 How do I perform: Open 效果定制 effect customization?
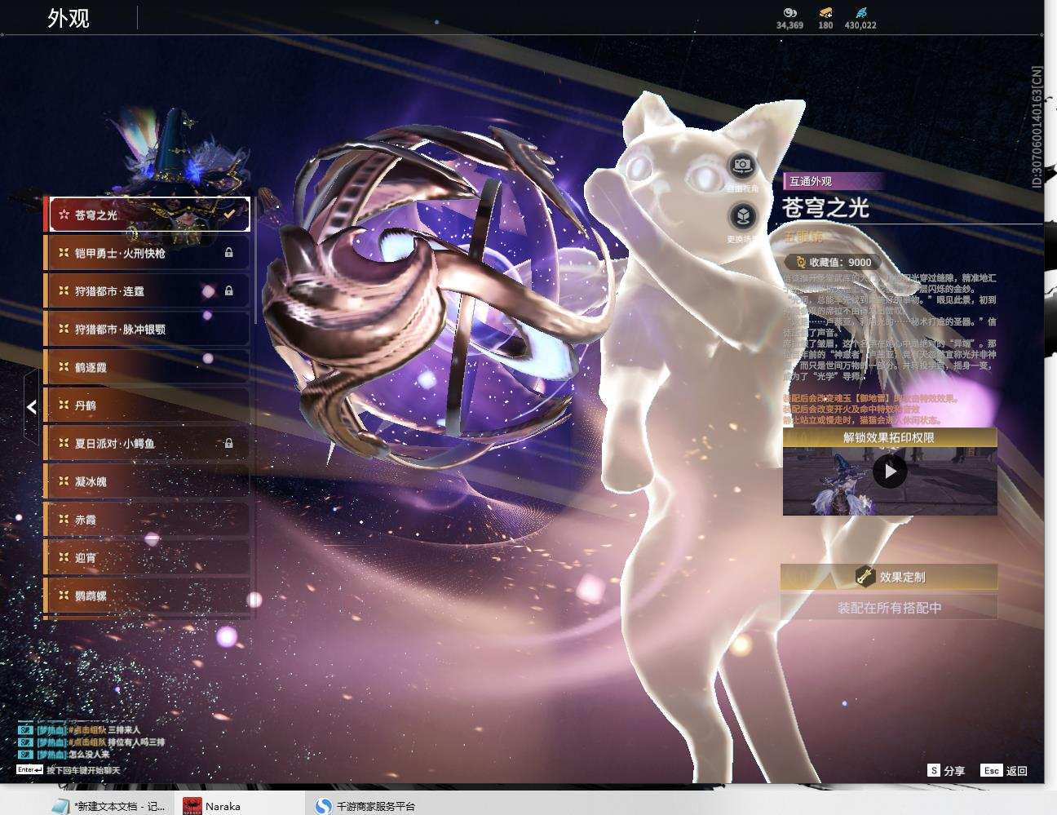click(889, 577)
